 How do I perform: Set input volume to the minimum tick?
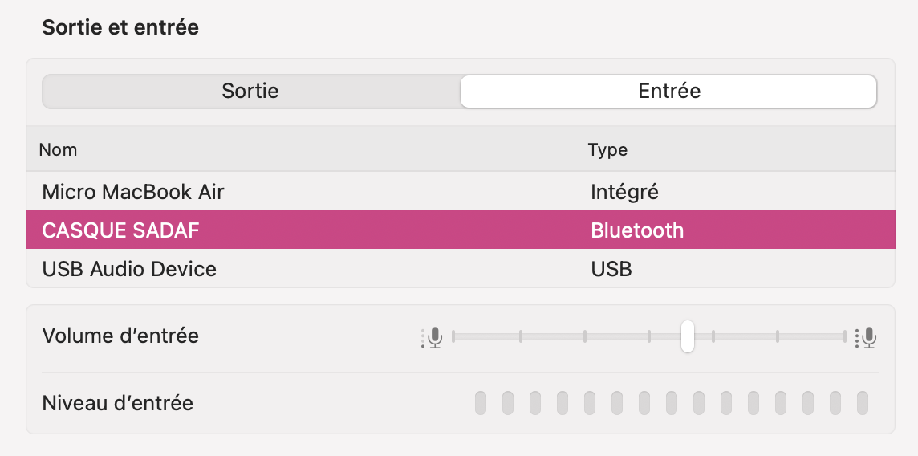(453, 336)
